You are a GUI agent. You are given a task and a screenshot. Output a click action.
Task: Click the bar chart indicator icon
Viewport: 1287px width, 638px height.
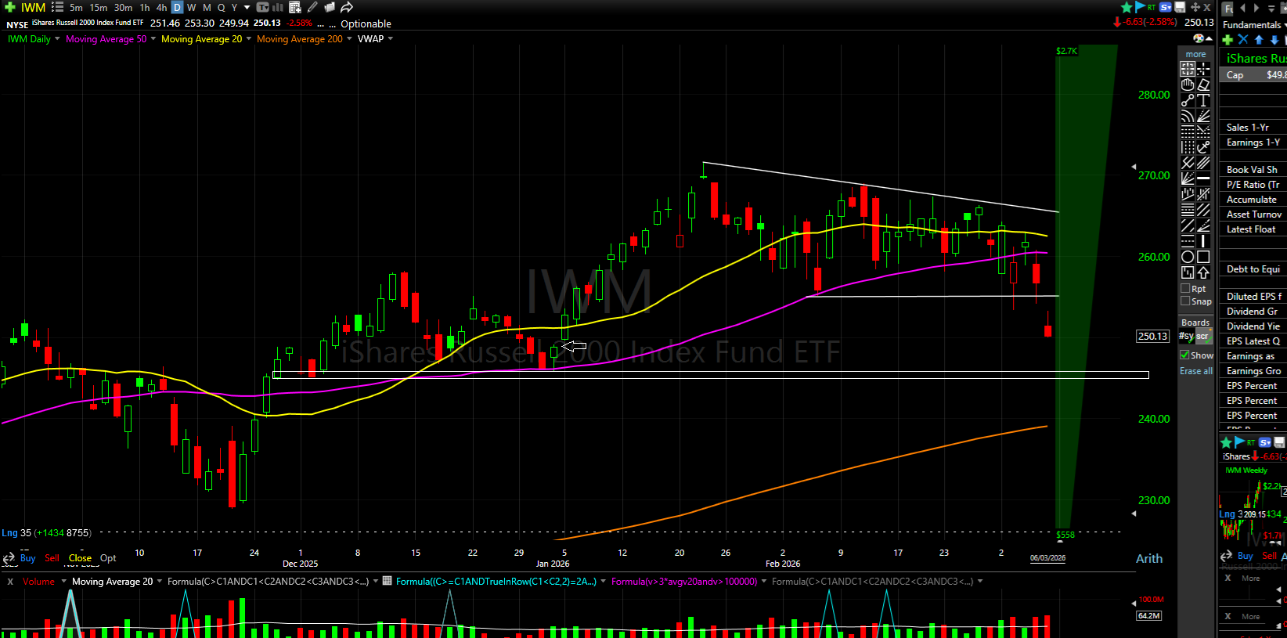coord(278,7)
